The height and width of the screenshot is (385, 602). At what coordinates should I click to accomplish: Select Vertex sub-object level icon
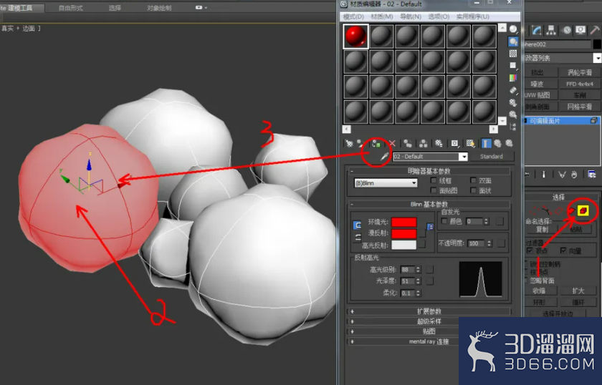click(x=534, y=210)
